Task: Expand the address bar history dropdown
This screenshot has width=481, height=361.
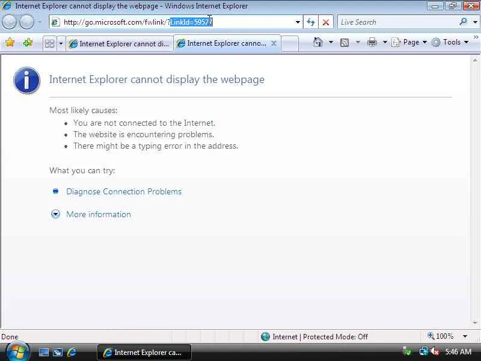Action: point(298,22)
